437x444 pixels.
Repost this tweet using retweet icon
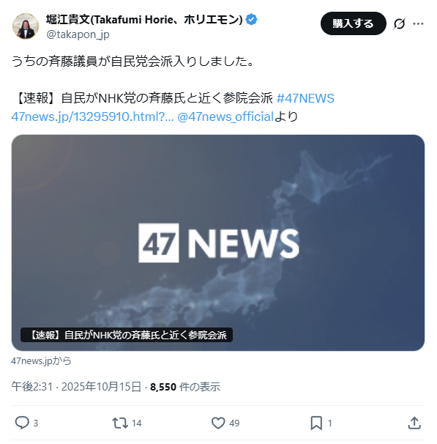click(120, 423)
